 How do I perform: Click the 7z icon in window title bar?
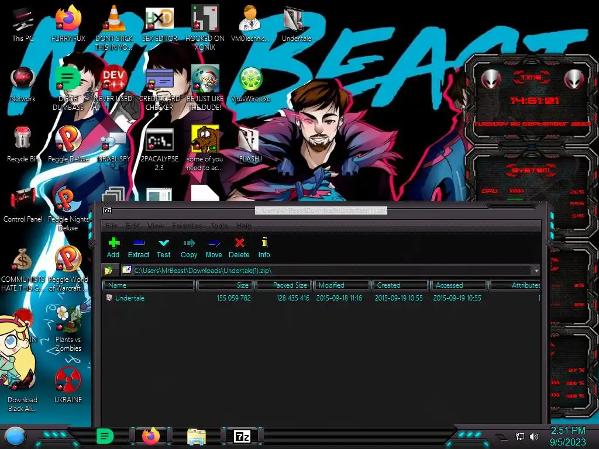(108, 210)
